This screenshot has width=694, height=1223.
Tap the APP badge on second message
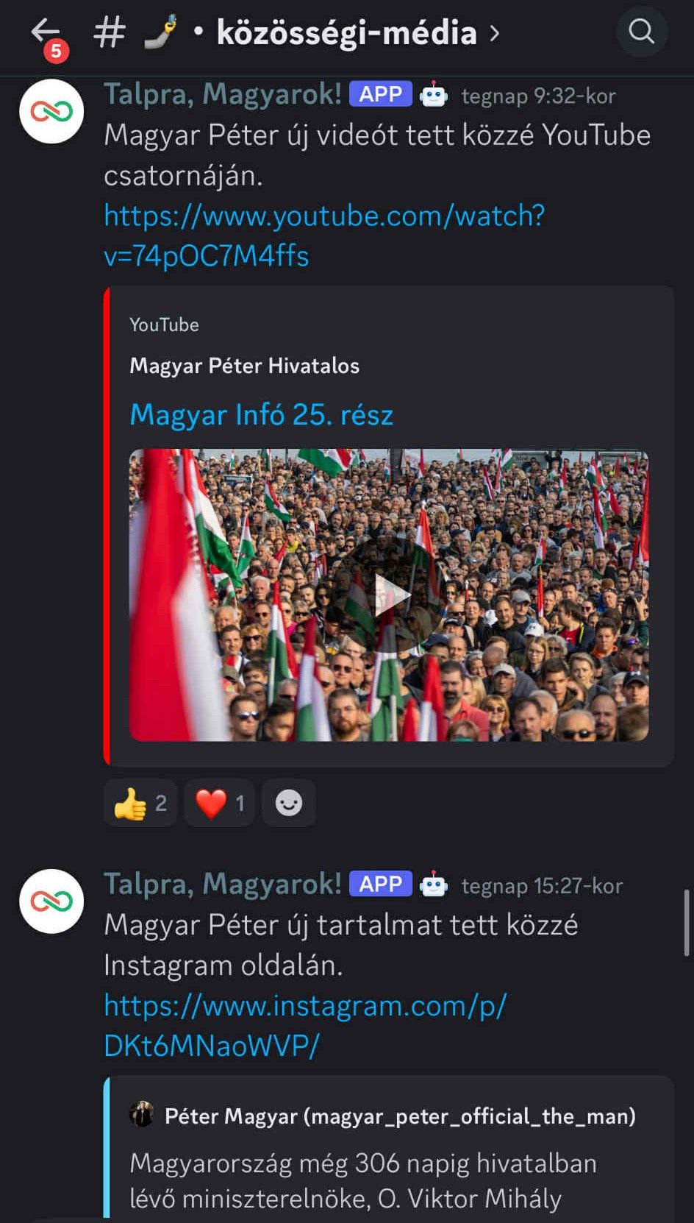[x=381, y=884]
